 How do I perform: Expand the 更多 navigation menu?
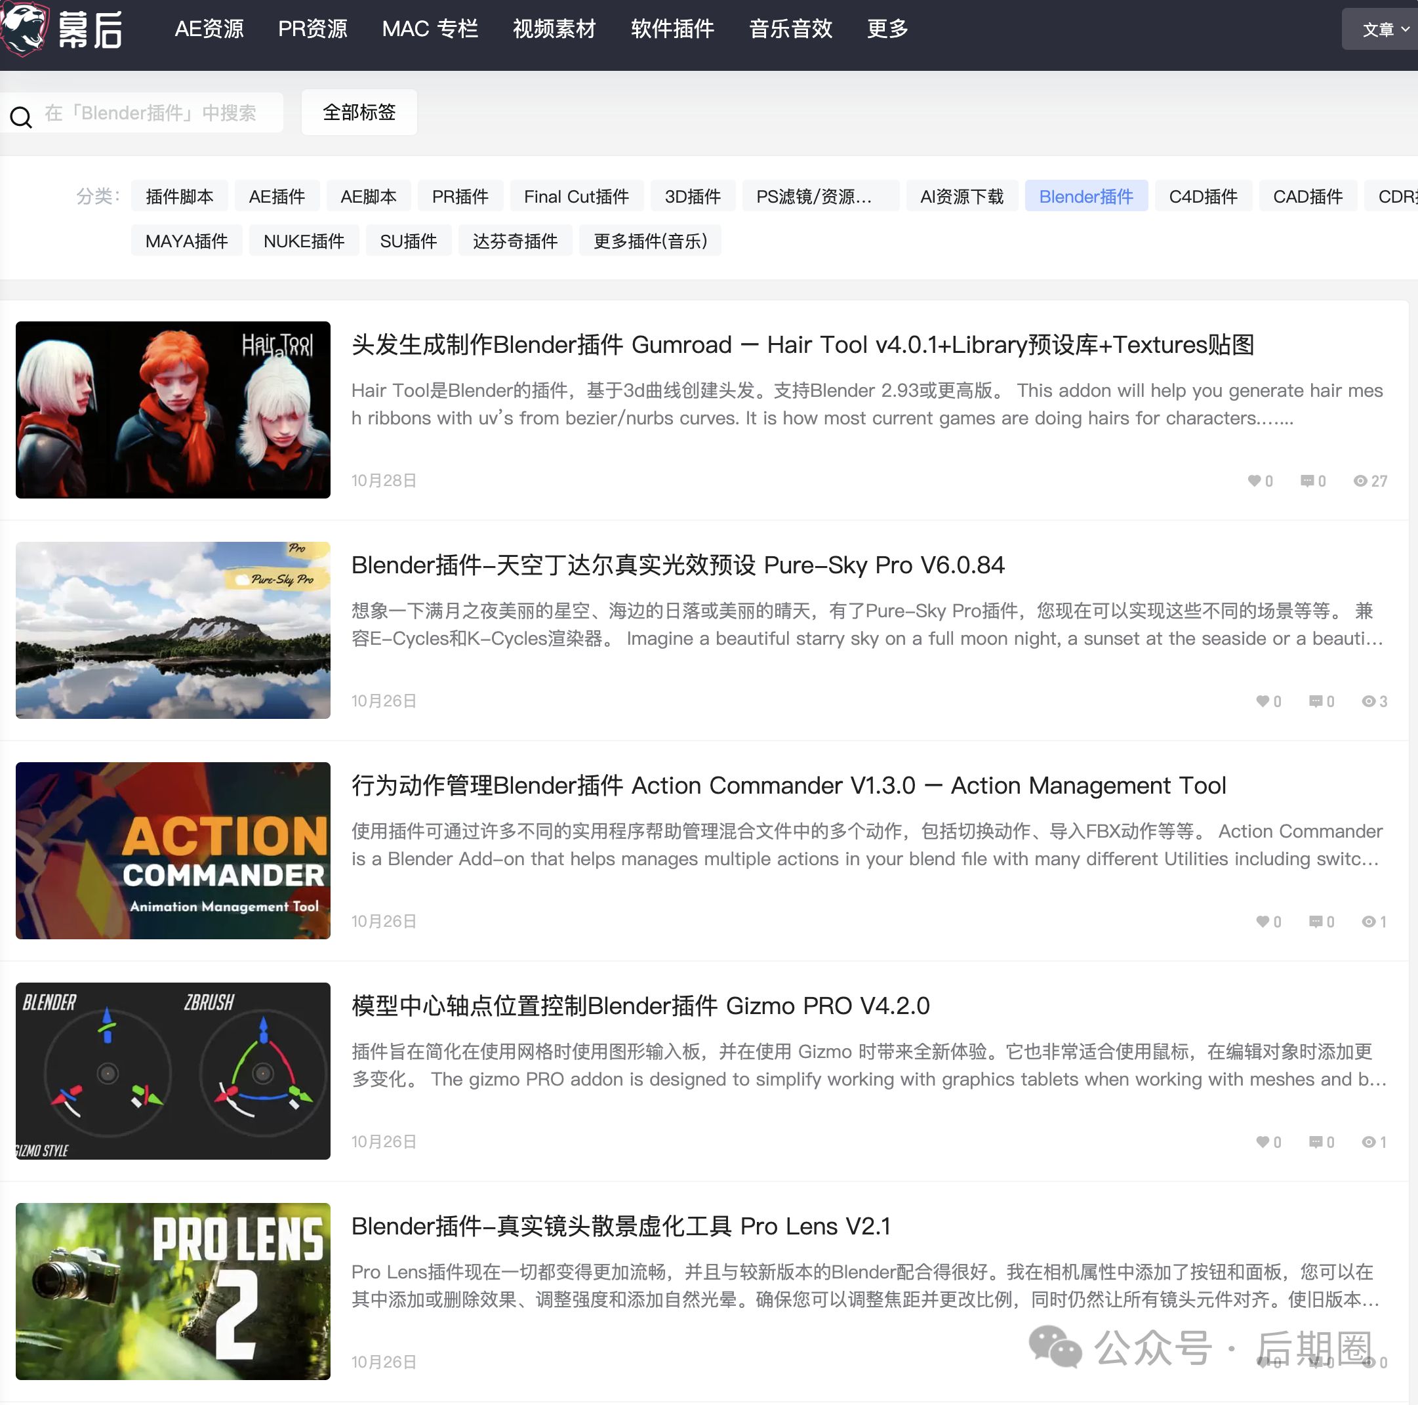[887, 29]
